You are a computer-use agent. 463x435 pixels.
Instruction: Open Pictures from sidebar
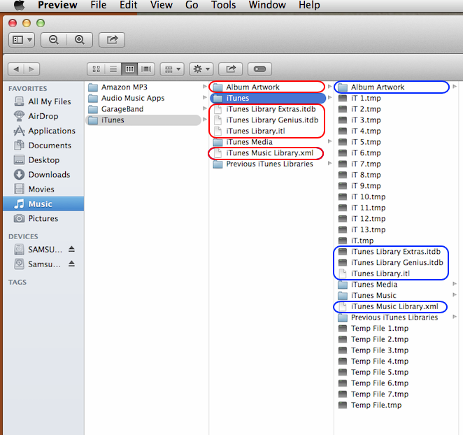(x=43, y=218)
